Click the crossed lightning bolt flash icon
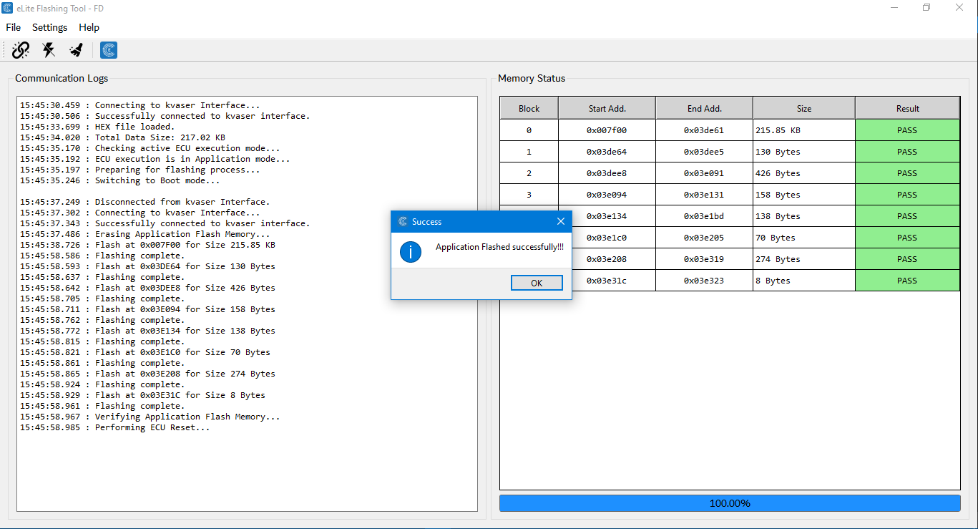Image resolution: width=978 pixels, height=529 pixels. [49, 50]
